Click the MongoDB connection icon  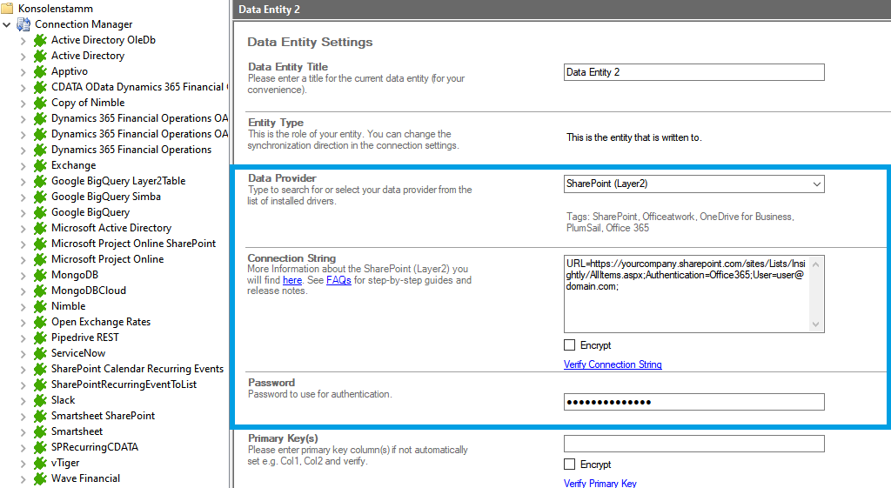pyautogui.click(x=40, y=275)
